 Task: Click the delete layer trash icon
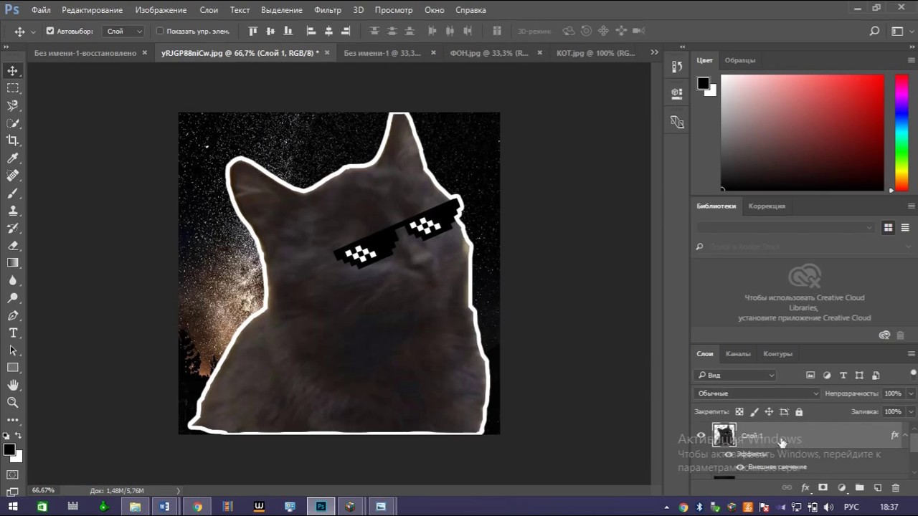click(x=895, y=488)
